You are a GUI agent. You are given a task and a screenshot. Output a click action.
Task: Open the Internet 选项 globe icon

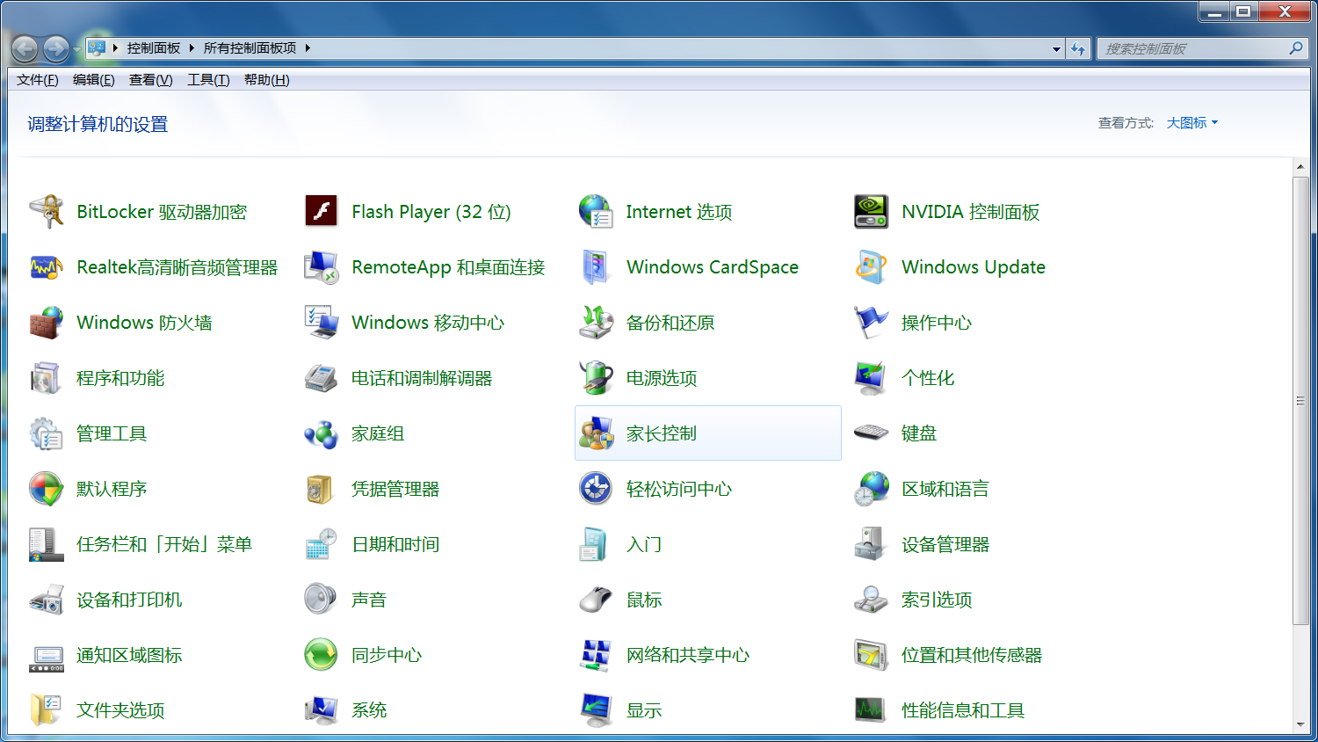[596, 212]
